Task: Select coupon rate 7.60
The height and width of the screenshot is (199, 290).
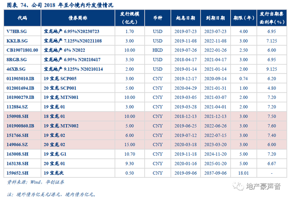Action: pyautogui.click(x=272, y=126)
